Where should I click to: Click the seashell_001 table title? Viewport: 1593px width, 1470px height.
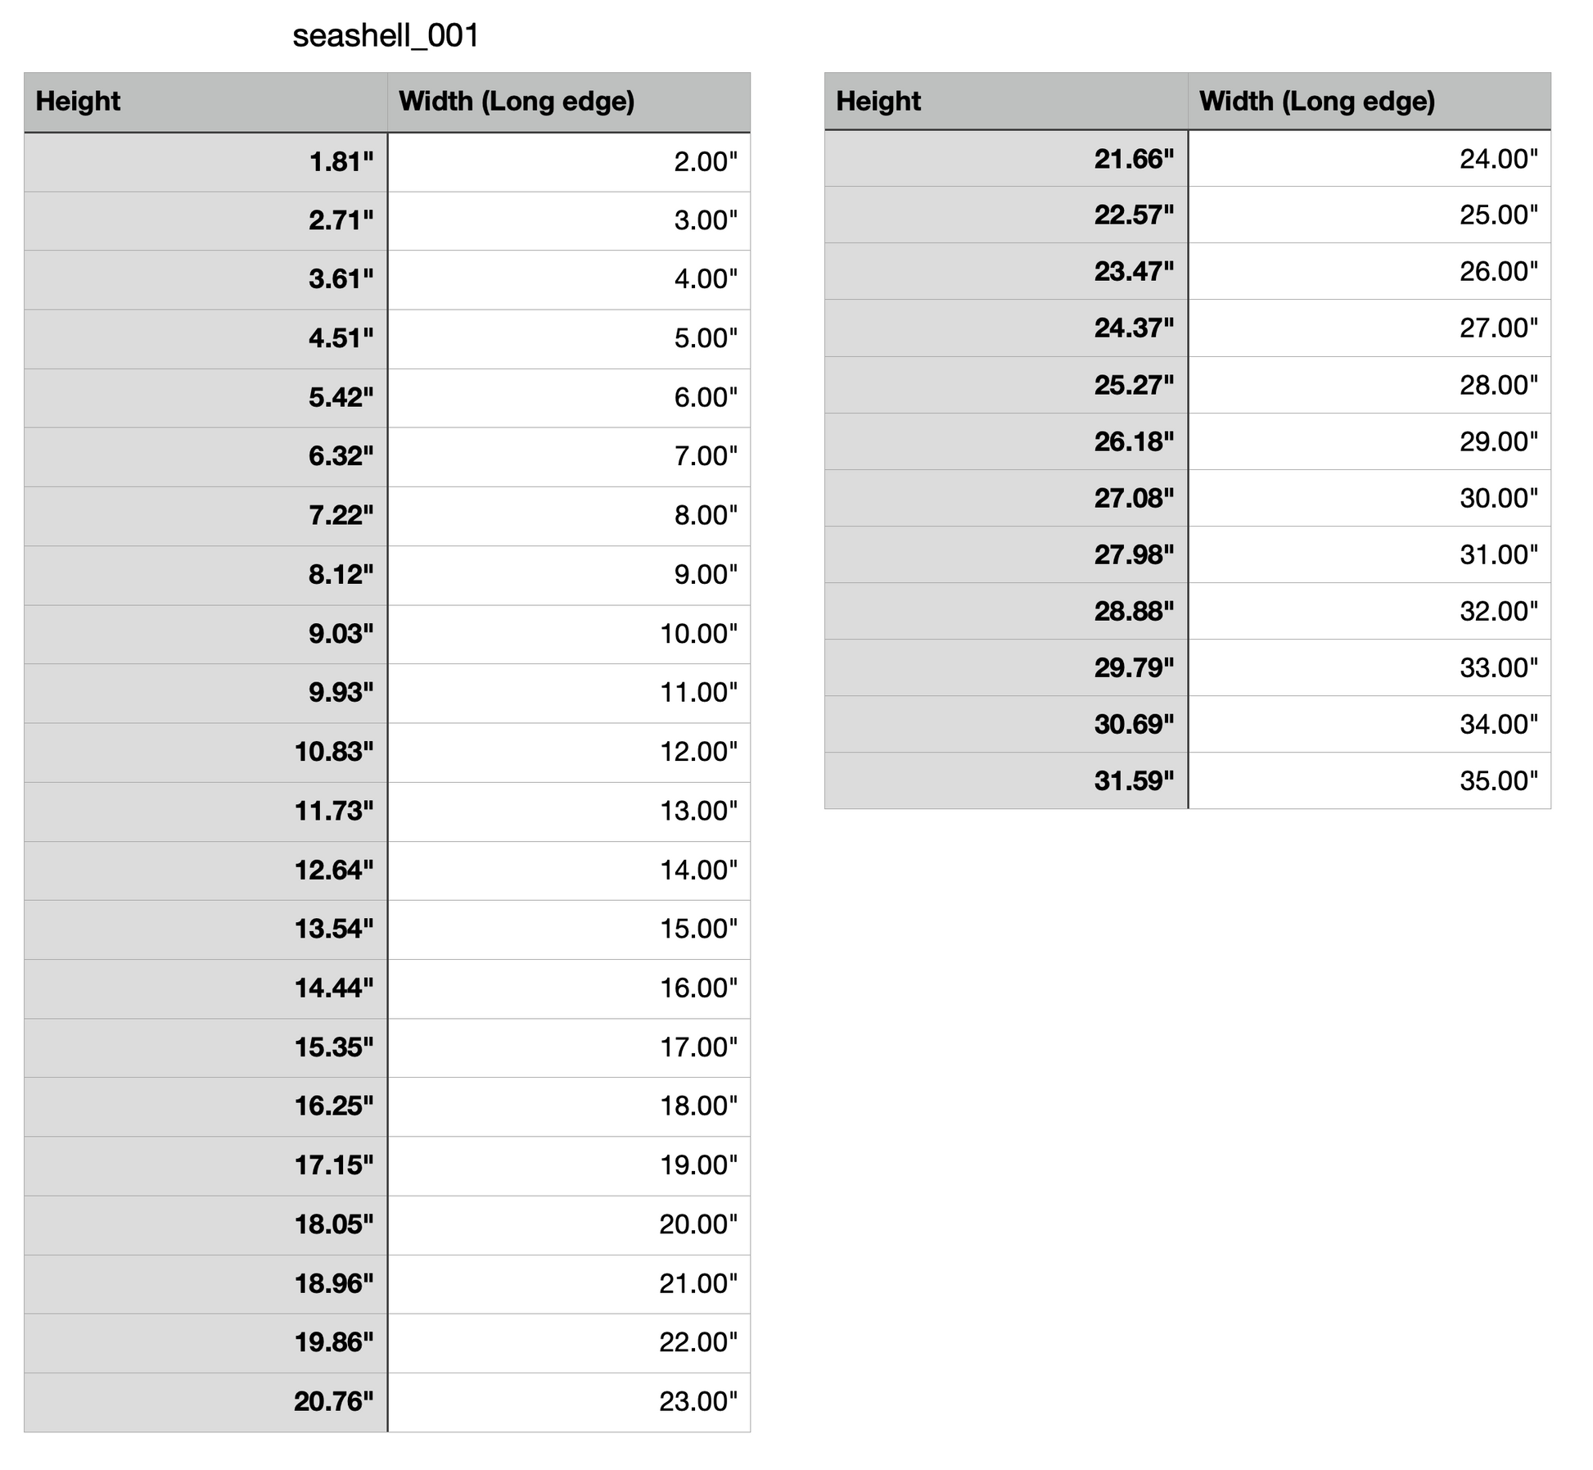(x=386, y=36)
